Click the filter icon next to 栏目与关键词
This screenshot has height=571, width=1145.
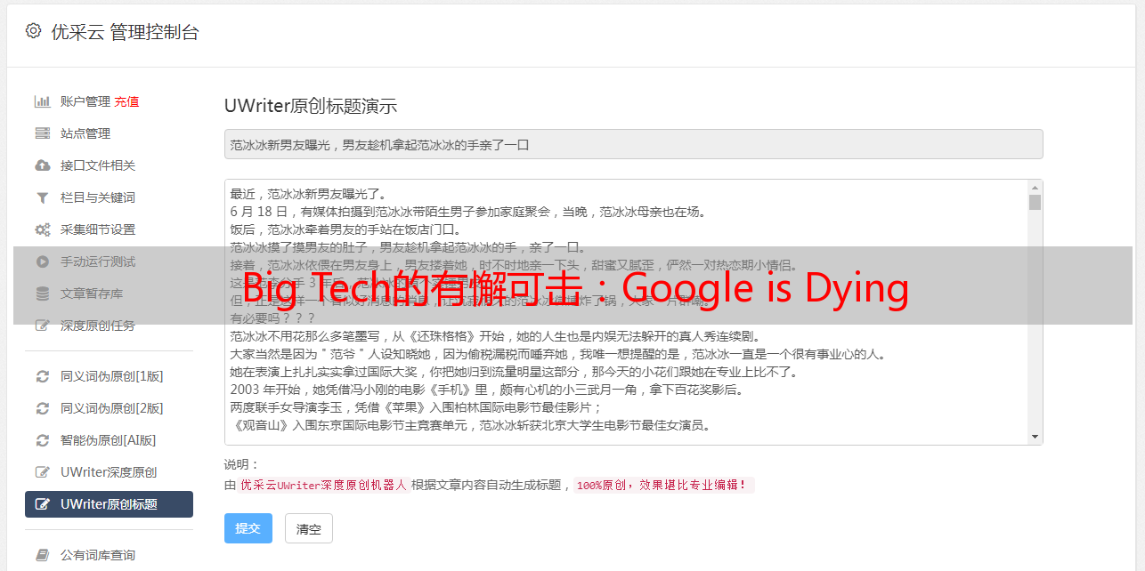pyautogui.click(x=42, y=197)
